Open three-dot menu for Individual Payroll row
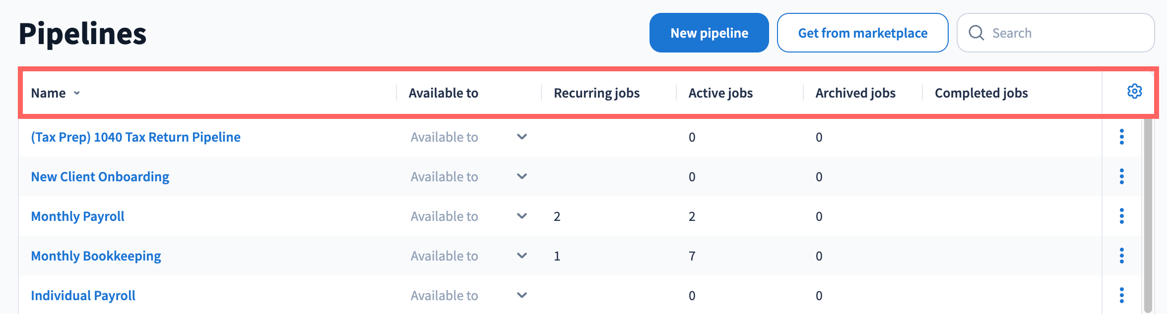 [x=1121, y=295]
